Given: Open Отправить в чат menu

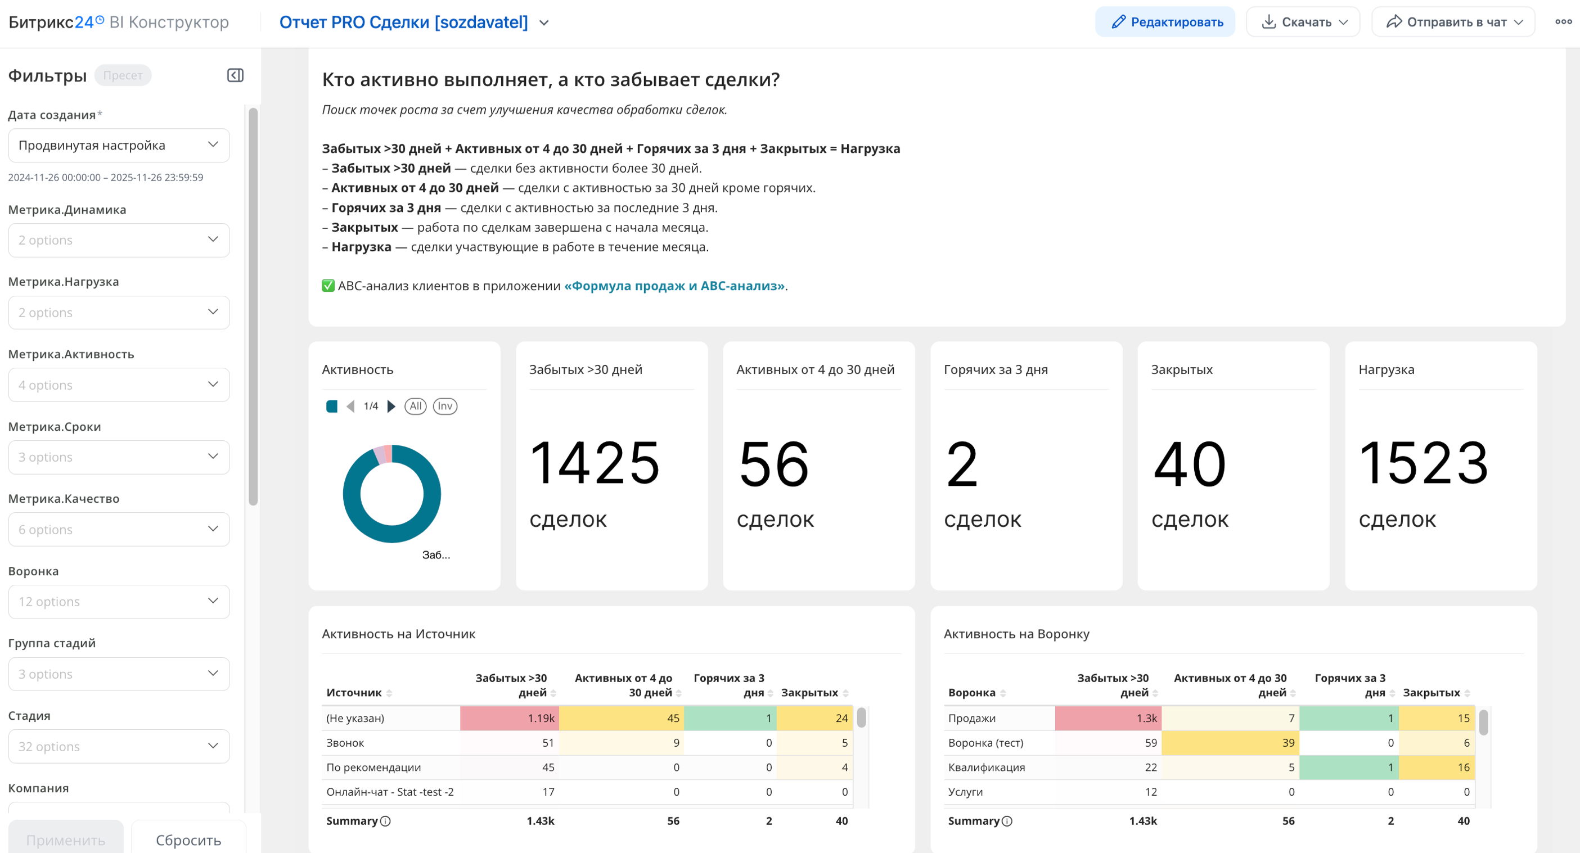Looking at the screenshot, I should click(x=1453, y=22).
